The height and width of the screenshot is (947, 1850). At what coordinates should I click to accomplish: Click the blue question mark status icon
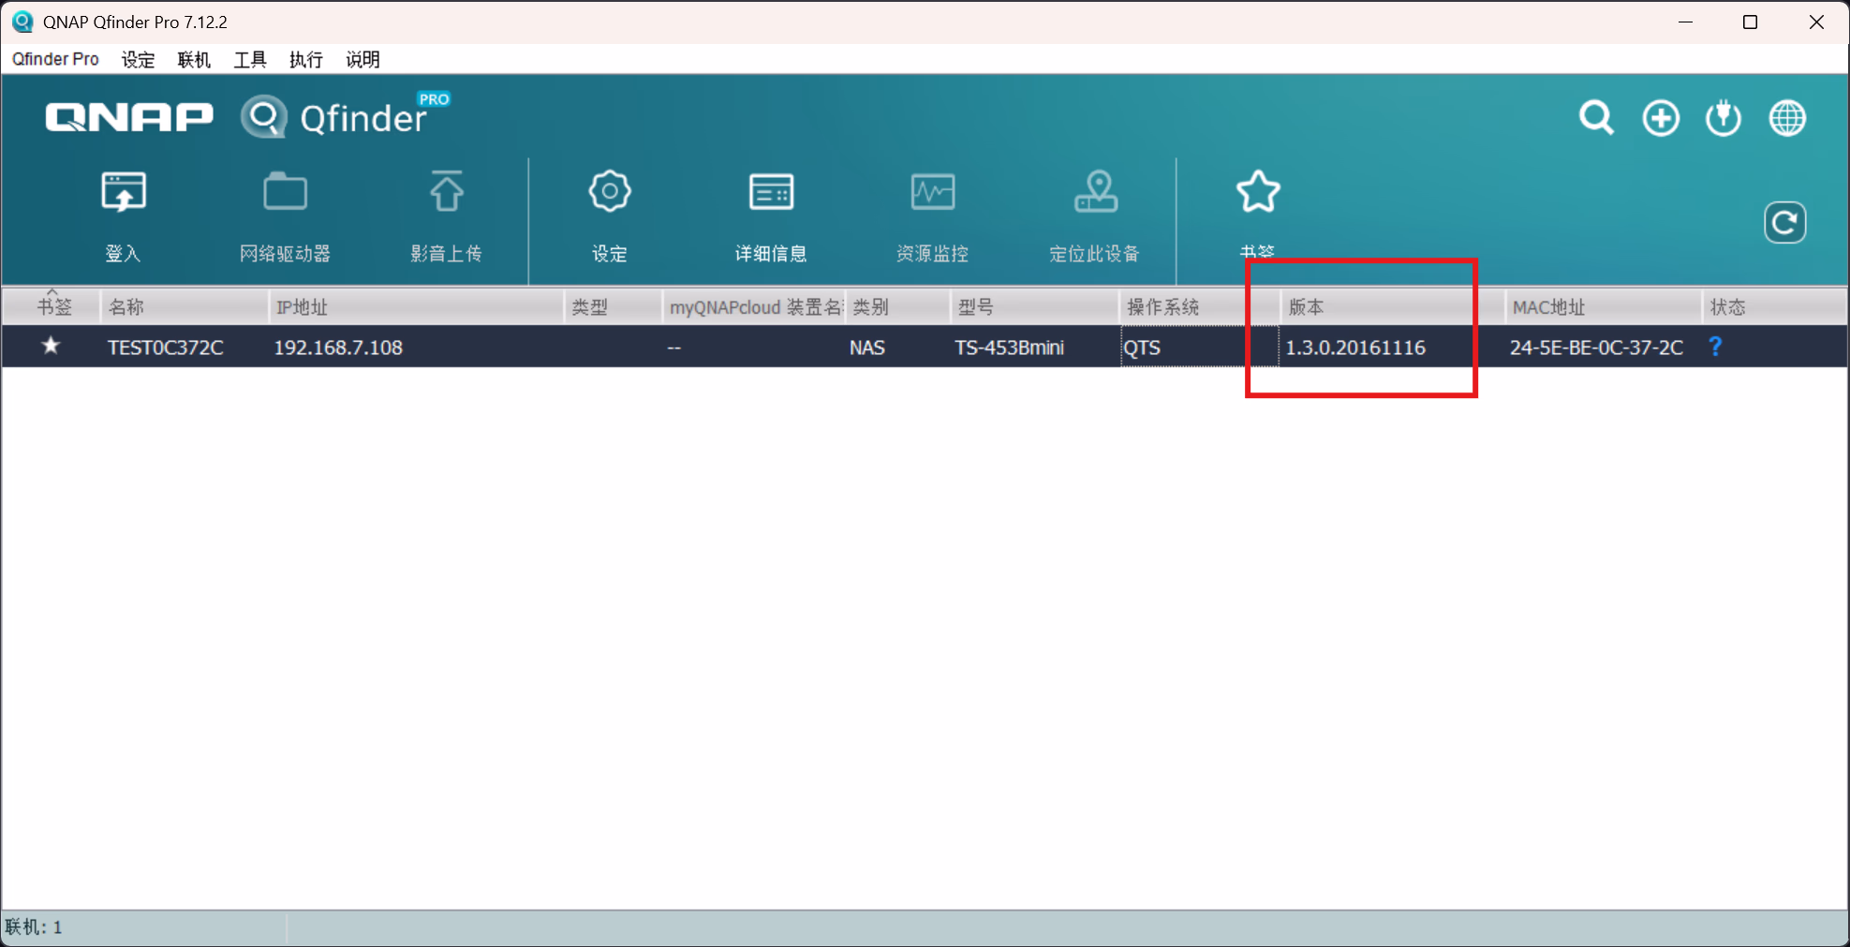click(1715, 347)
